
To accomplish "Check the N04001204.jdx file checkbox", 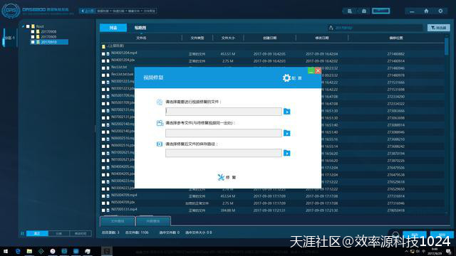I will click(x=103, y=61).
